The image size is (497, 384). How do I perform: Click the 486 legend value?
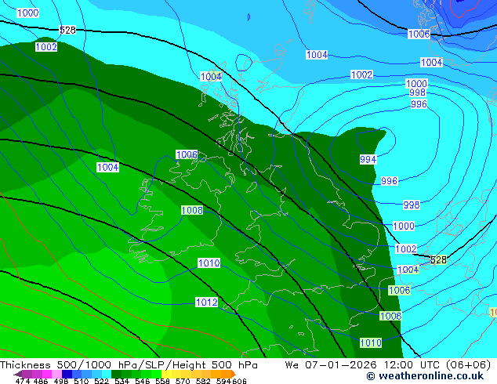[41, 381]
